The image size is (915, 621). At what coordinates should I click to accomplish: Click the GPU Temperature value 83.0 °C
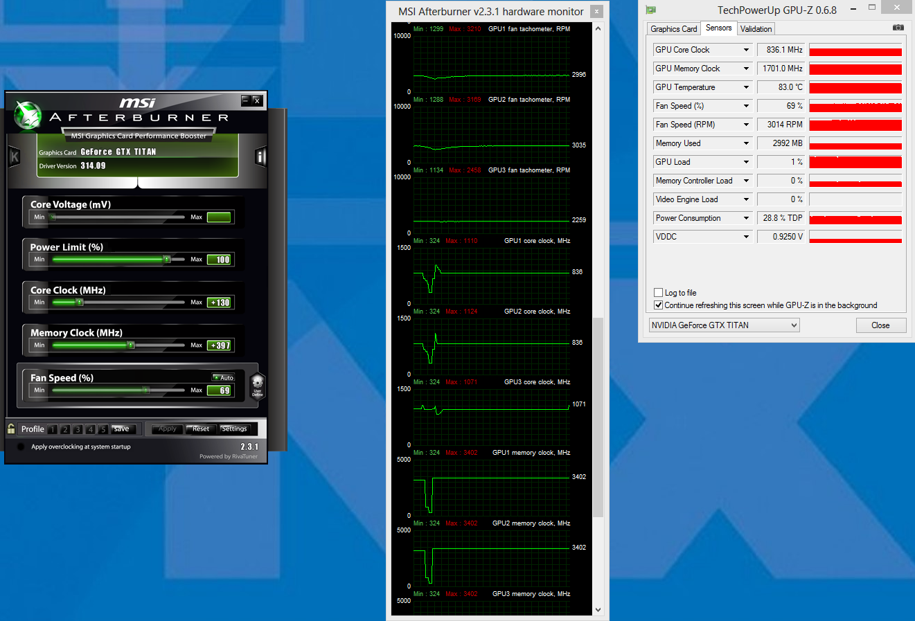pyautogui.click(x=781, y=87)
